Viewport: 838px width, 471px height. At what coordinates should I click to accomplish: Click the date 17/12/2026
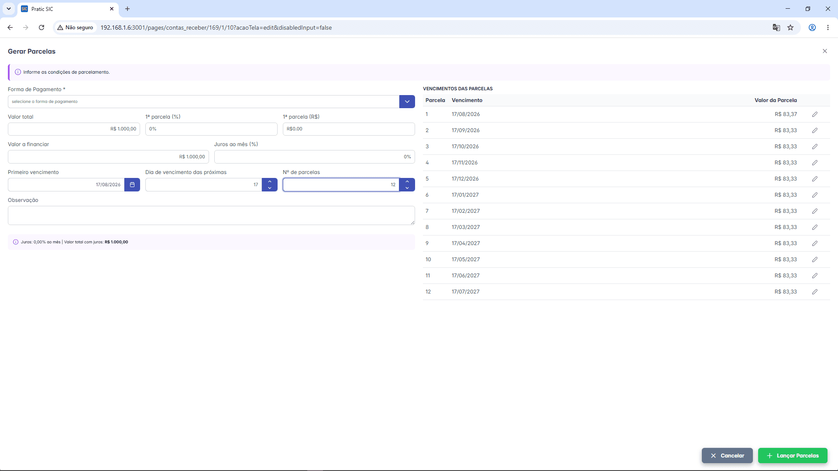[465, 179]
